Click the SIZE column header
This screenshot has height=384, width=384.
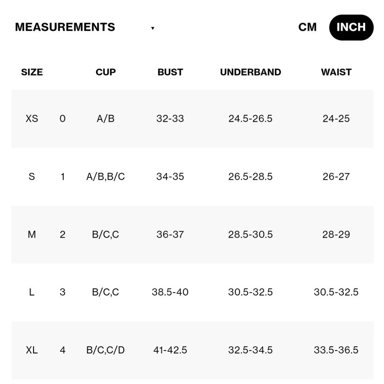point(32,72)
